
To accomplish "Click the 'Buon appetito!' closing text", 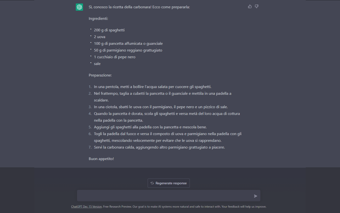I will (x=101, y=159).
